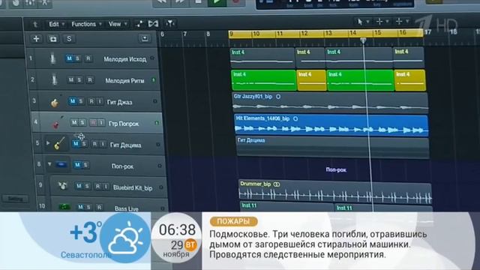Click the Catch Playhead button
This screenshot has height=270, width=480.
tap(170, 23)
